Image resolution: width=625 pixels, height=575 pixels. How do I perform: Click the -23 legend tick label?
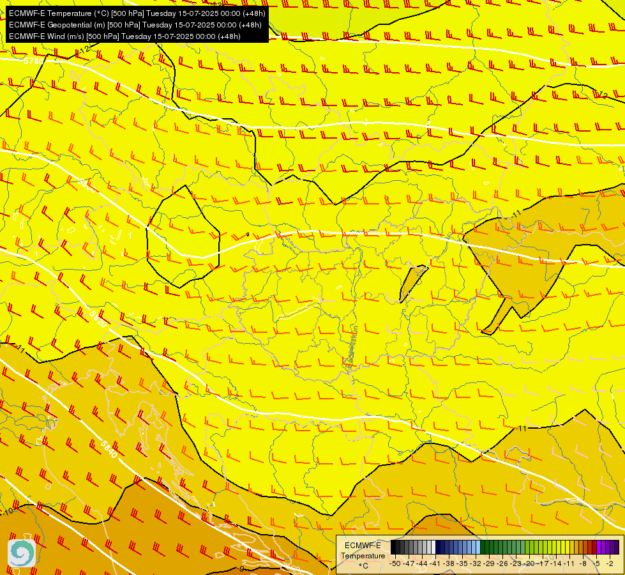516,564
